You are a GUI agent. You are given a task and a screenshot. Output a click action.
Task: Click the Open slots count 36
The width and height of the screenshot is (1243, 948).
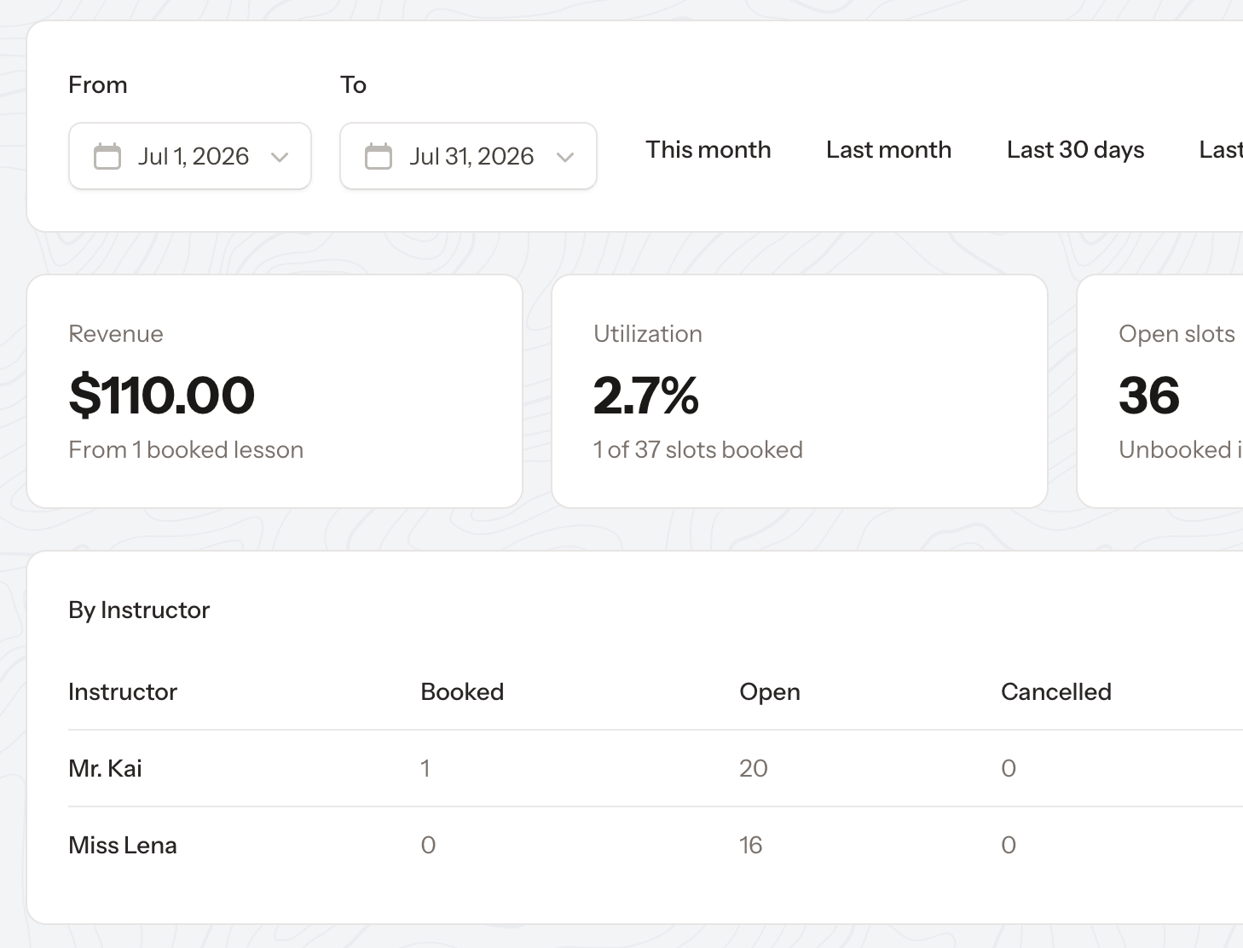click(x=1149, y=395)
